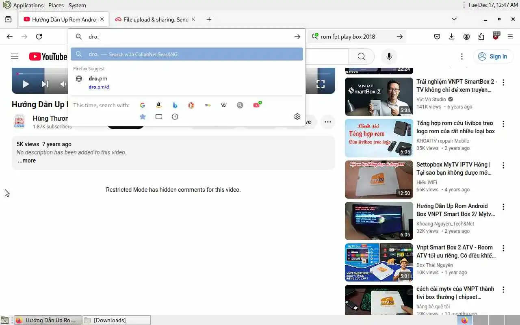Viewport: 520px width, 325px height.
Task: Click the uBlock shield extension icon
Action: (496, 36)
